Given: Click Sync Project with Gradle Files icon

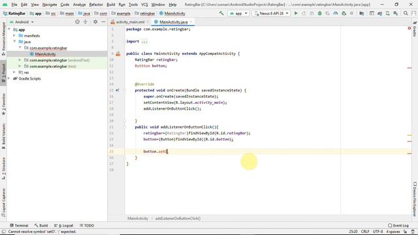Looking at the screenshot, I should (x=379, y=13).
